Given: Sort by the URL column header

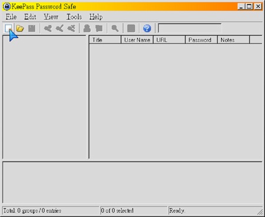Looking at the screenshot, I should tap(169, 40).
